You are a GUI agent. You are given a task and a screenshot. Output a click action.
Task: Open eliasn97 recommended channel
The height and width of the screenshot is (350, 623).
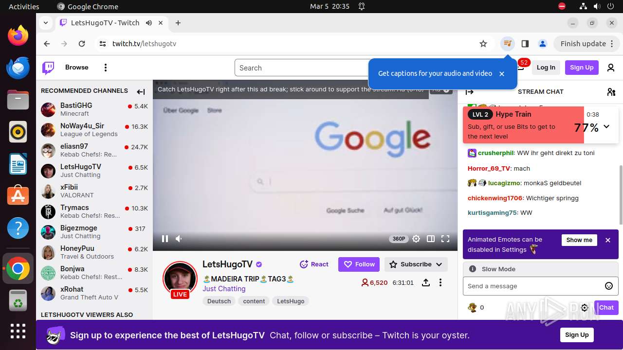pos(94,150)
